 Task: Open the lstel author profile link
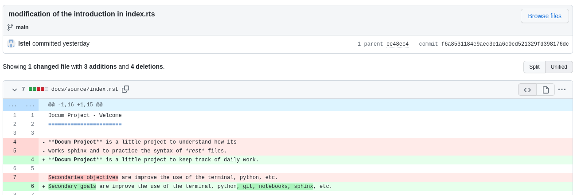tap(24, 43)
